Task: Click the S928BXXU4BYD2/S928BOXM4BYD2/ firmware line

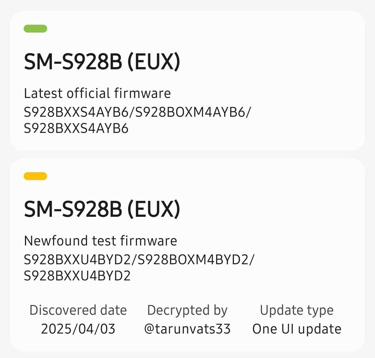Action: point(139,260)
